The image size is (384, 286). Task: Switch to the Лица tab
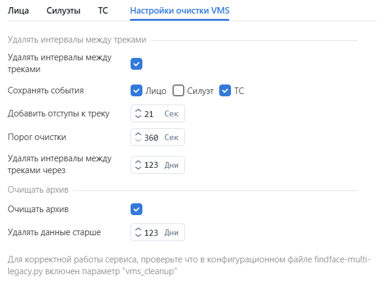point(18,10)
